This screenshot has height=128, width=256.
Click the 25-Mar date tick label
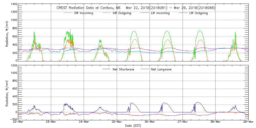click(117, 122)
